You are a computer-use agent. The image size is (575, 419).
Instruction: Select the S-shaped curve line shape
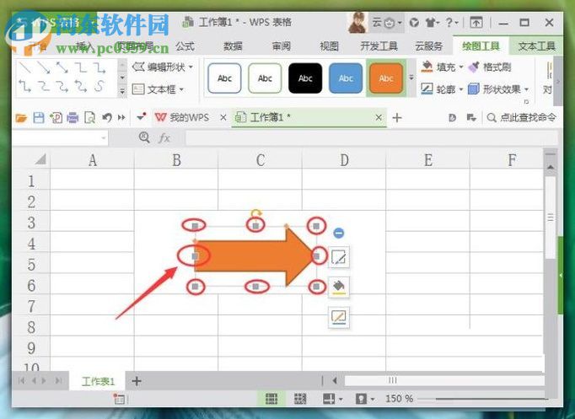99,86
